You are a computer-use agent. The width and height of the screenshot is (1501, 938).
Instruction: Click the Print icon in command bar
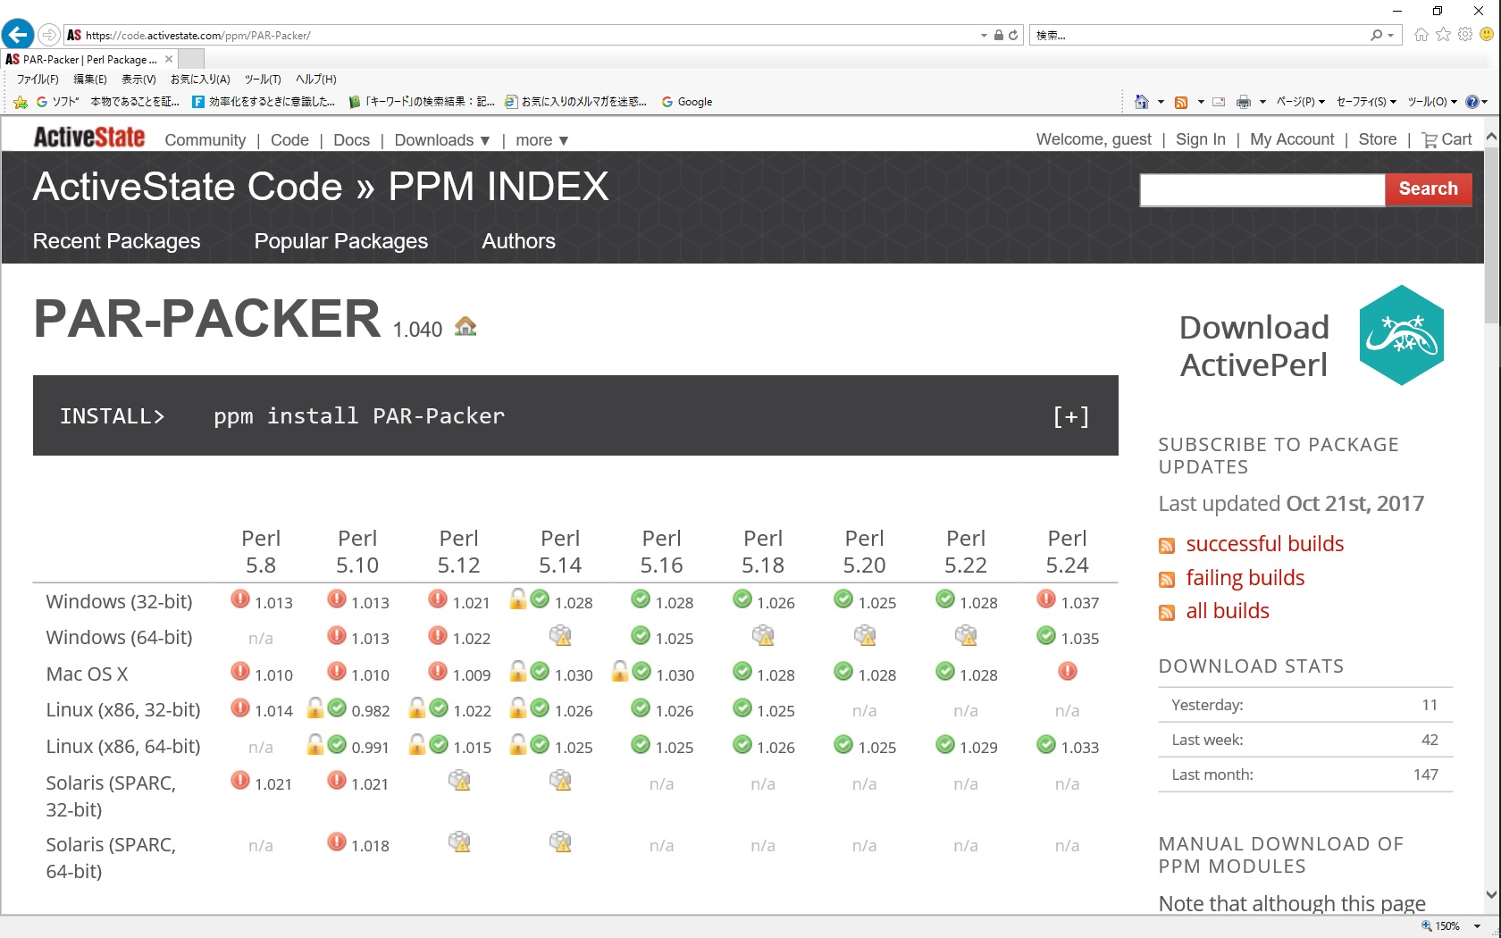1243,102
